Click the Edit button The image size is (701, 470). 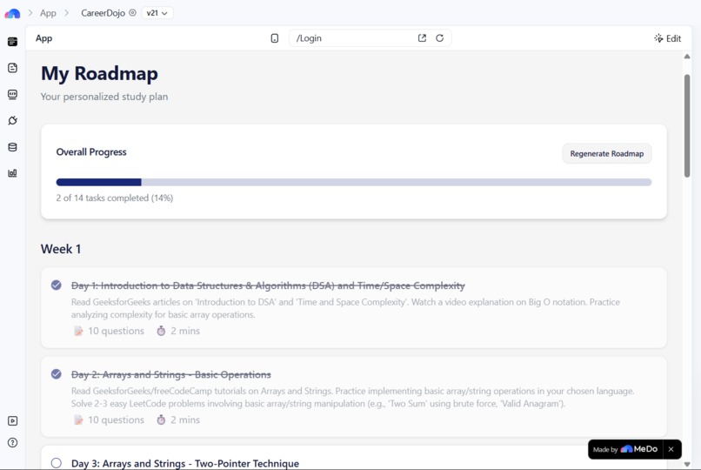click(667, 38)
